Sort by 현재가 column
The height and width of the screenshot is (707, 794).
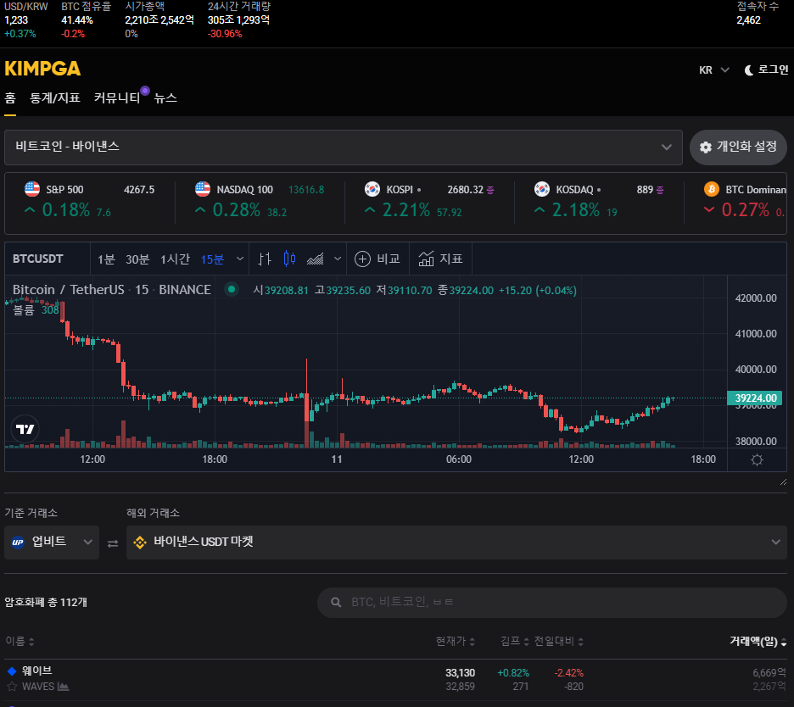(456, 641)
